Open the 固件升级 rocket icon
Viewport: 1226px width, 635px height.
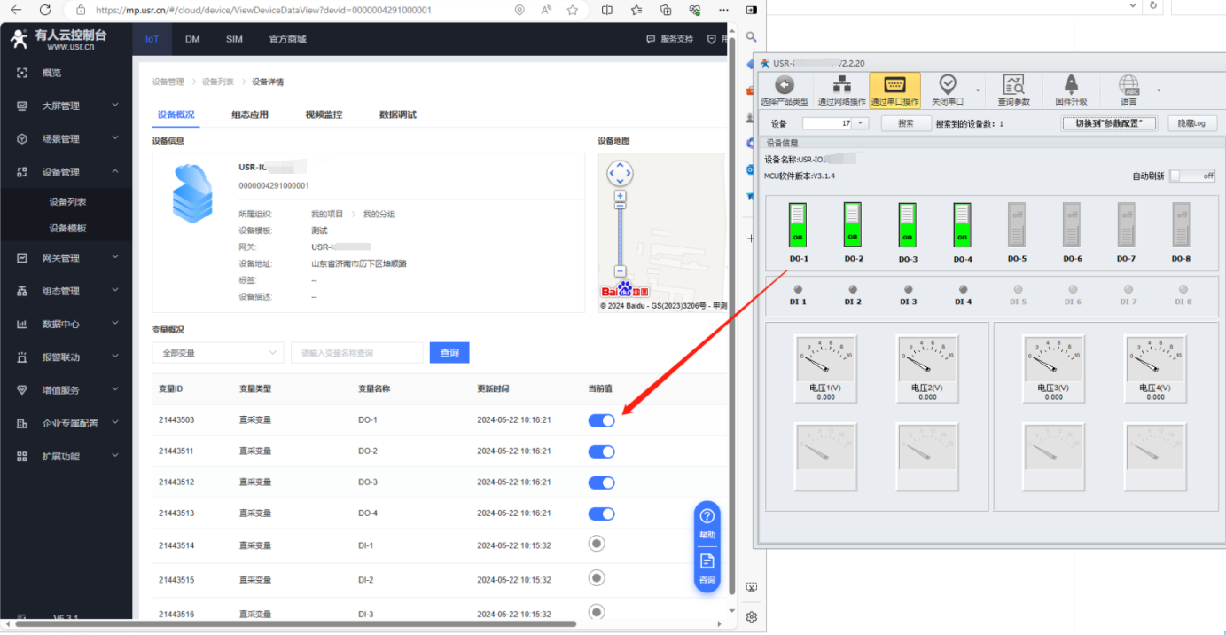click(x=1070, y=85)
